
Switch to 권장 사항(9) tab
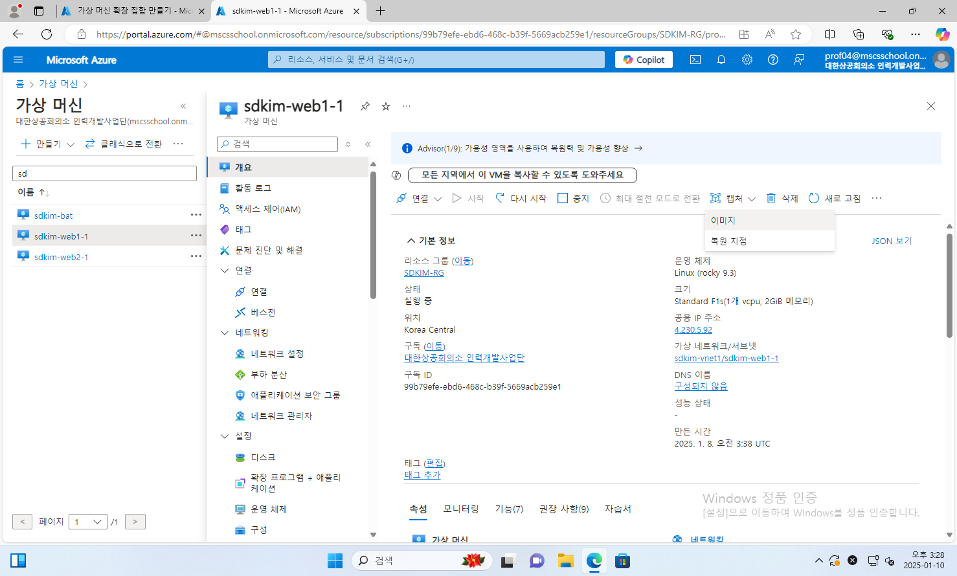564,509
